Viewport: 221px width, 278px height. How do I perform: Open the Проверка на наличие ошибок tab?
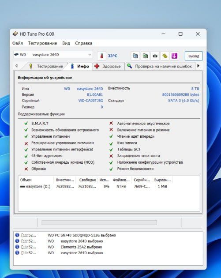[x=160, y=66]
